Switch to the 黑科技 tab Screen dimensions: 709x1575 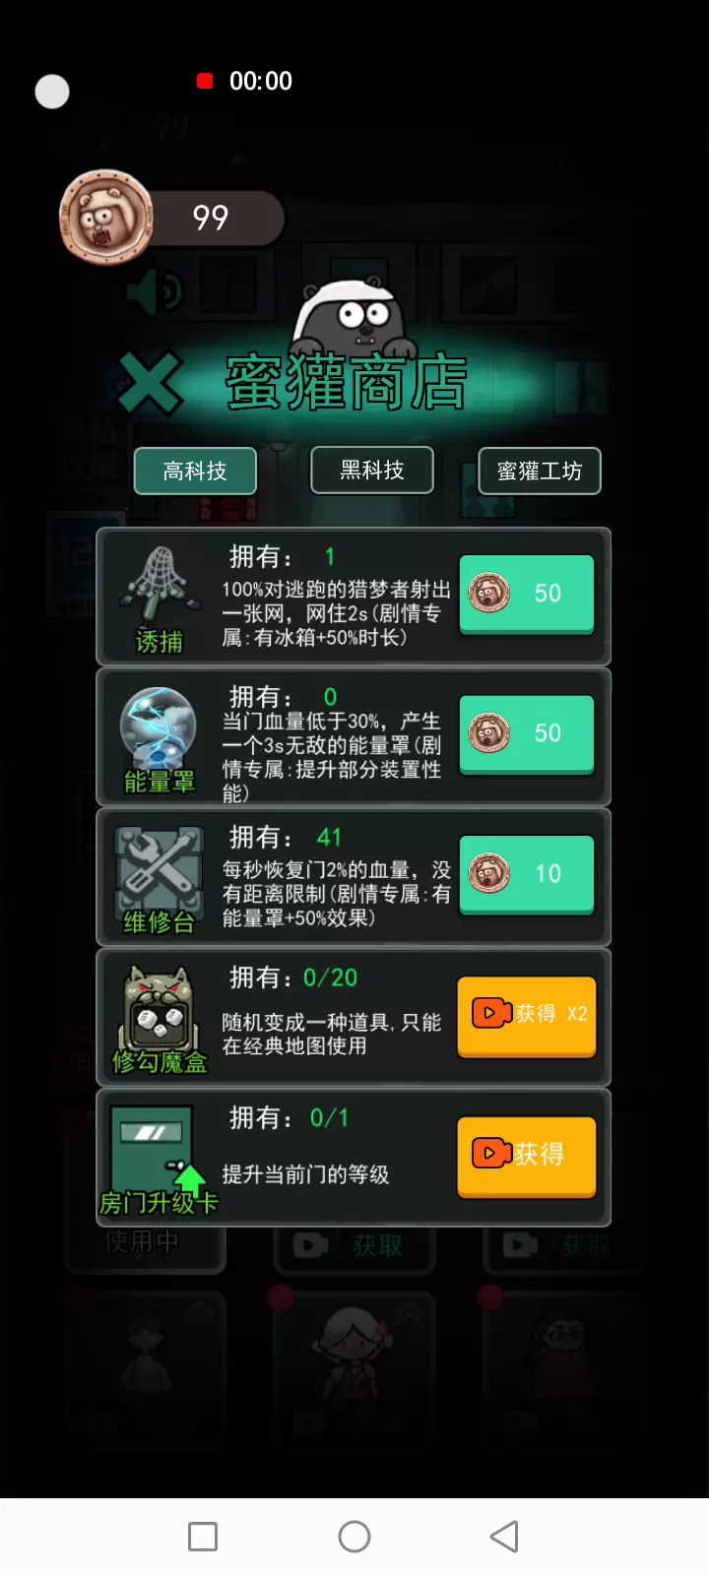(372, 470)
